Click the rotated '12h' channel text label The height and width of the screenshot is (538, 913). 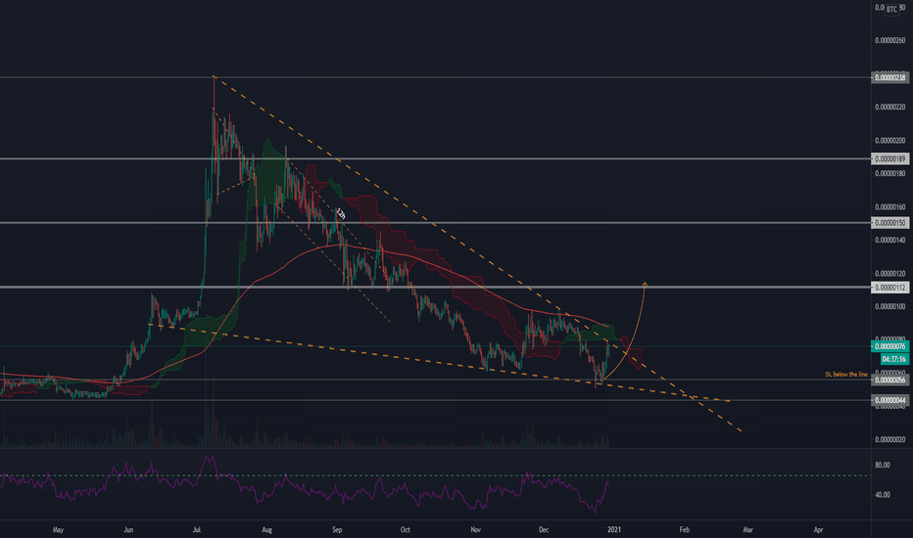tap(341, 213)
